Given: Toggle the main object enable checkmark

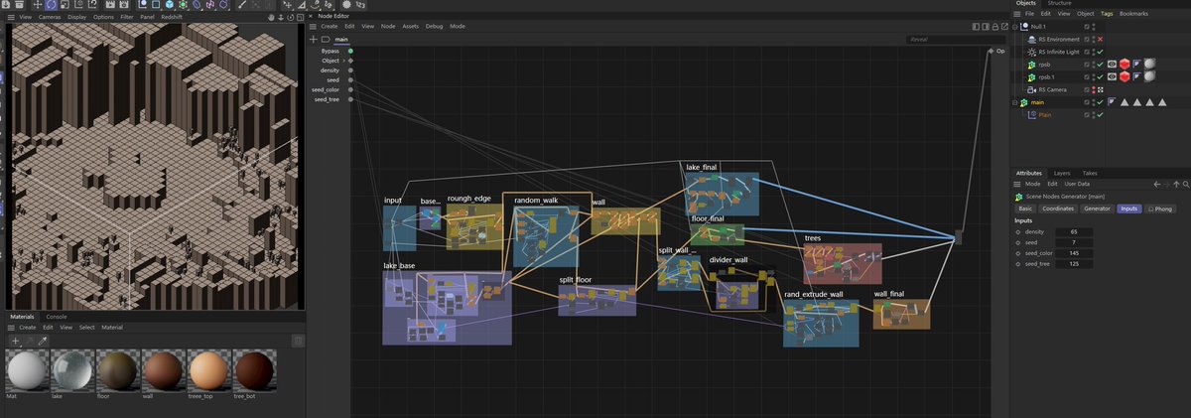Looking at the screenshot, I should coord(1101,102).
